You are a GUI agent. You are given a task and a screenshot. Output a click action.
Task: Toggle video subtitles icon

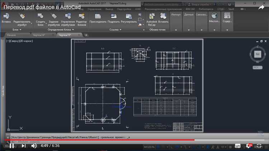[237, 146]
